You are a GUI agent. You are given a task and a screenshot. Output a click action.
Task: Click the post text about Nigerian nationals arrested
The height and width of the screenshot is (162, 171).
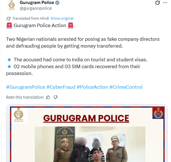pos(83,42)
